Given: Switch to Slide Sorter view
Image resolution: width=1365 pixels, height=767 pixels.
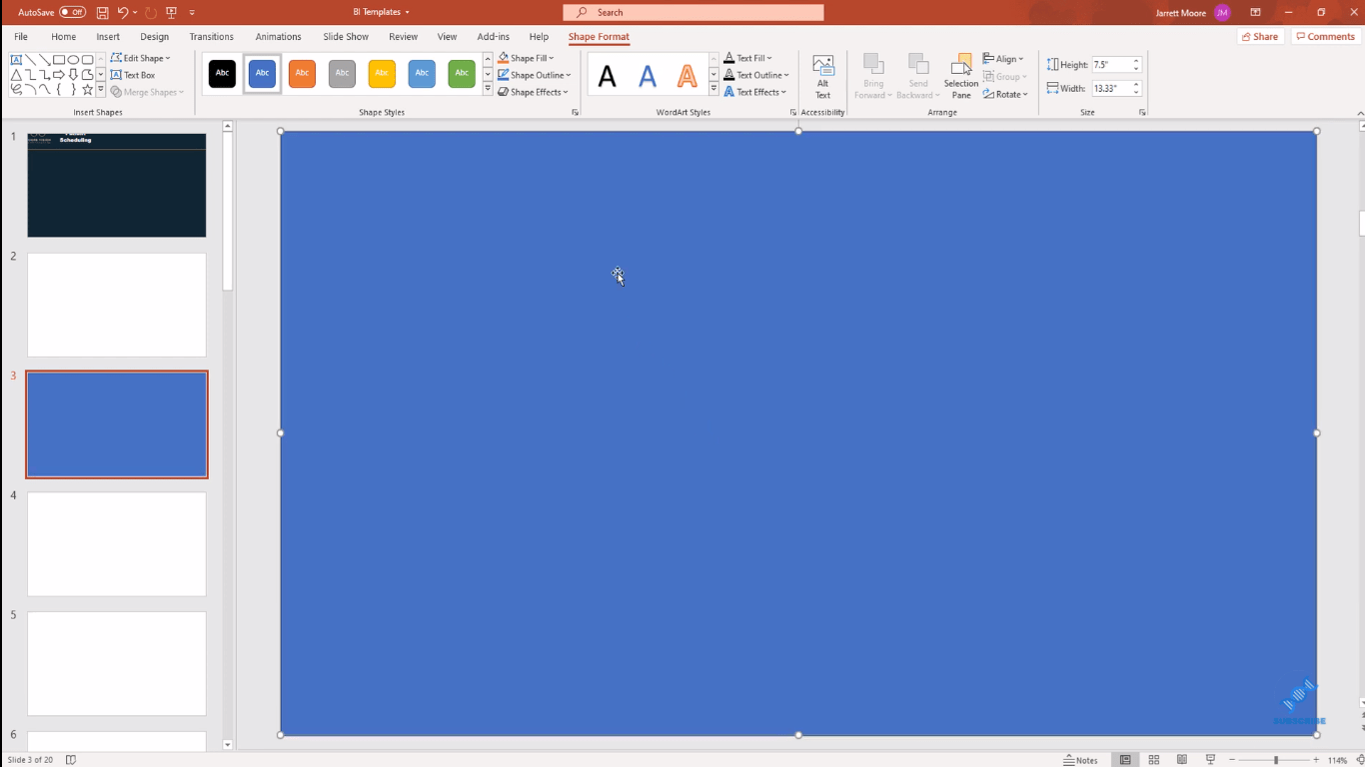Looking at the screenshot, I should [1153, 760].
